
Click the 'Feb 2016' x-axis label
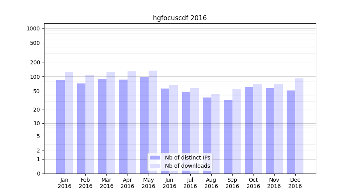(85, 183)
